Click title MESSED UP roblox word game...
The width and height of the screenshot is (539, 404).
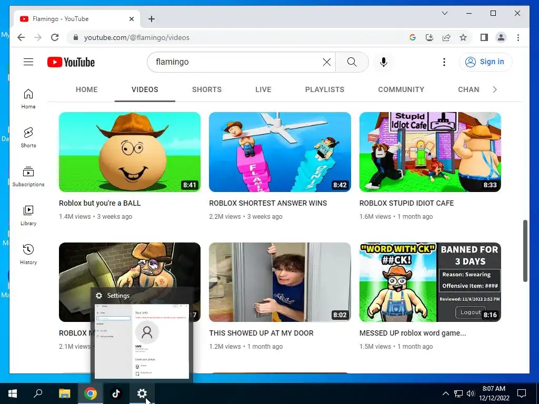413,333
